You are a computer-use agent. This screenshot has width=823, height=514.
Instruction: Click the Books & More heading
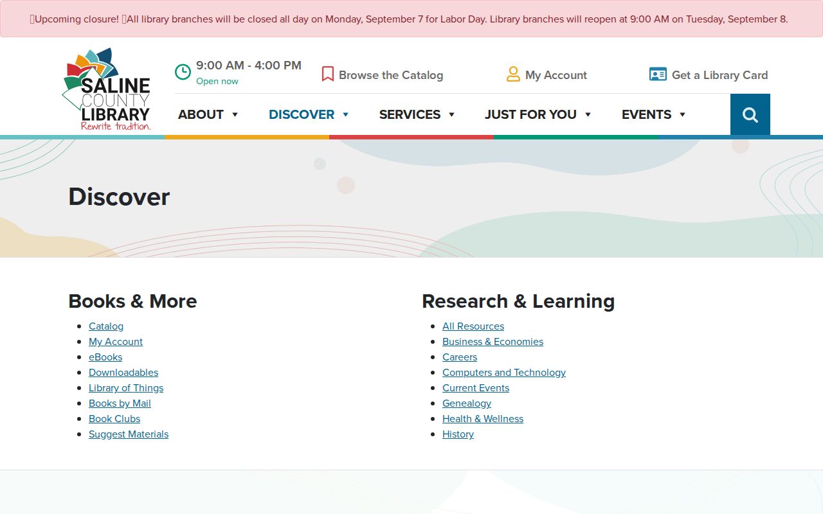point(132,301)
